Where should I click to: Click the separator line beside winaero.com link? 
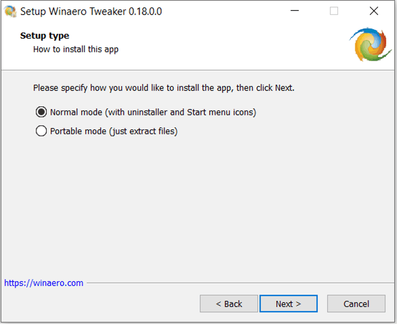[x=240, y=283]
